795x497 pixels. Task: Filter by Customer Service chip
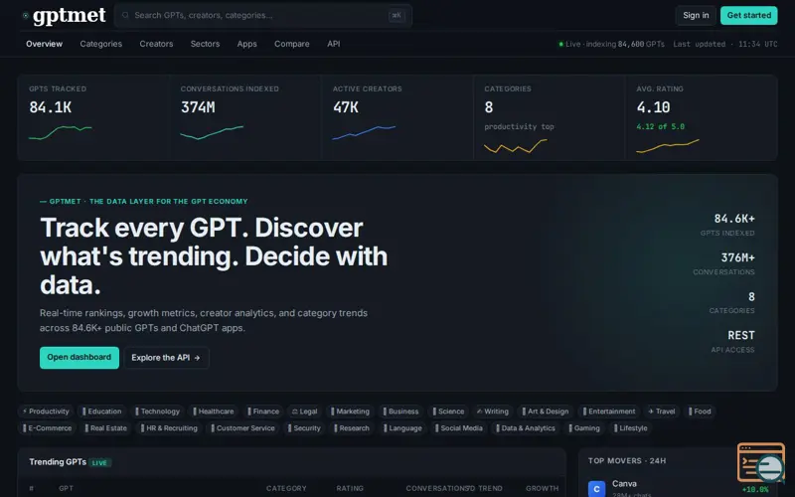[242, 428]
